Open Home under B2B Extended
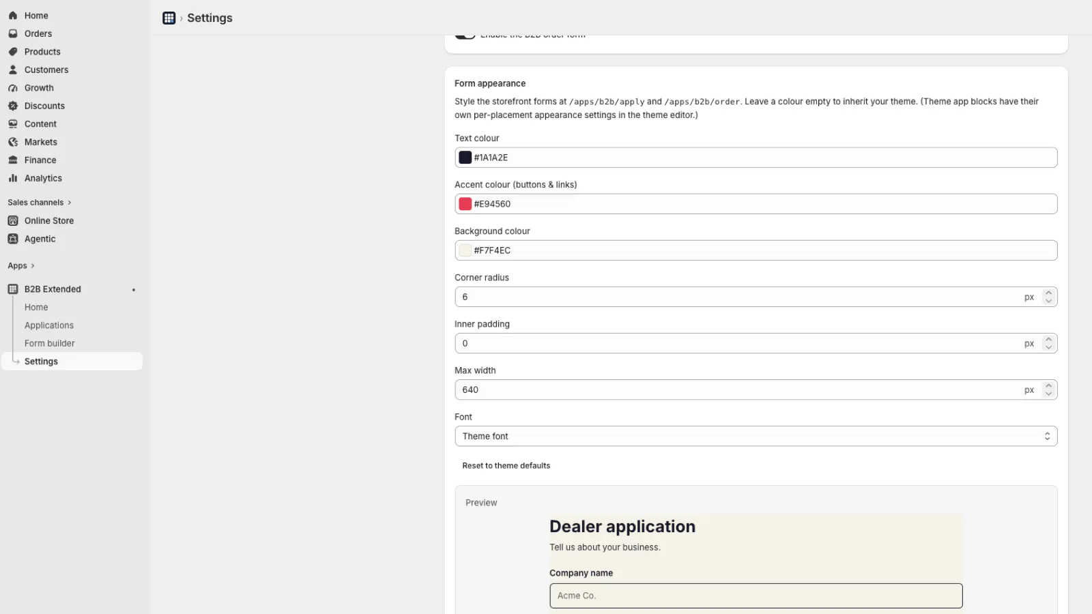The image size is (1092, 614). click(36, 308)
